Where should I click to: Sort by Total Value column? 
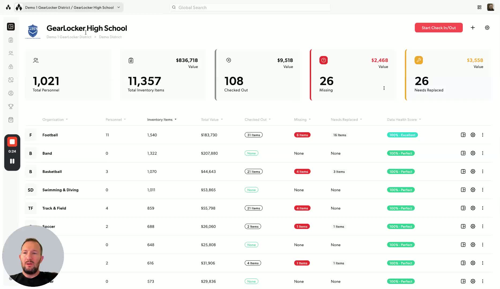pos(212,120)
